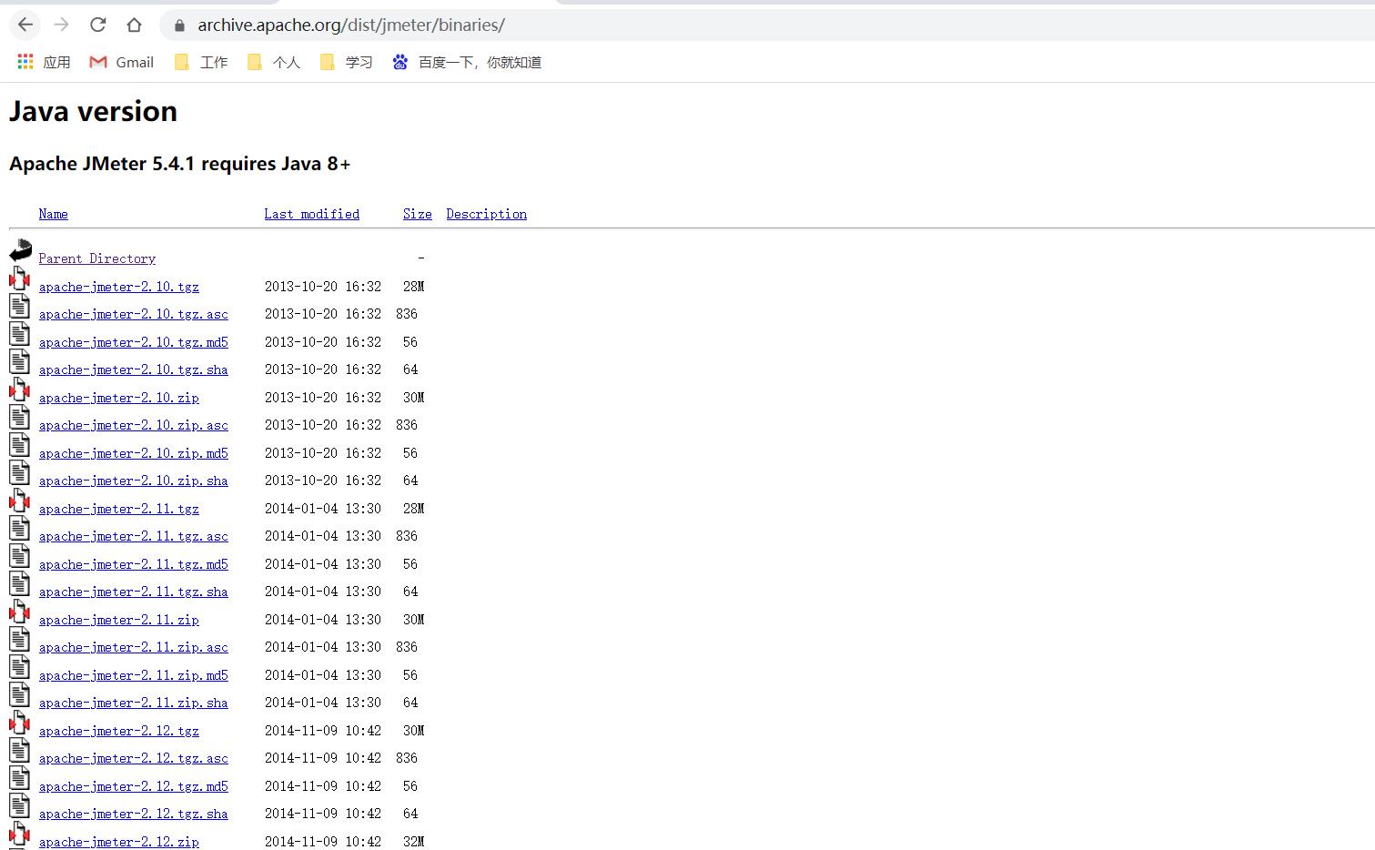Viewport: 1375px width, 850px height.
Task: Sort listing by Description
Action: [x=486, y=214]
